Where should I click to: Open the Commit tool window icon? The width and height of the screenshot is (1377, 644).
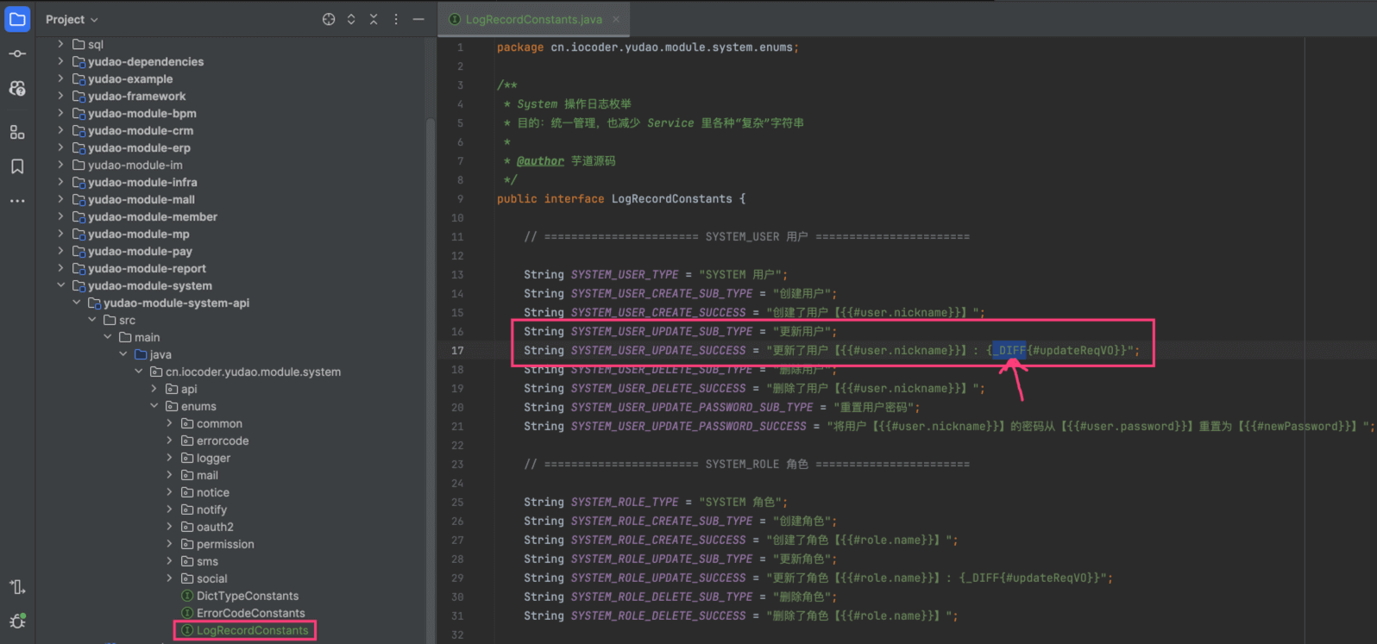pyautogui.click(x=17, y=53)
